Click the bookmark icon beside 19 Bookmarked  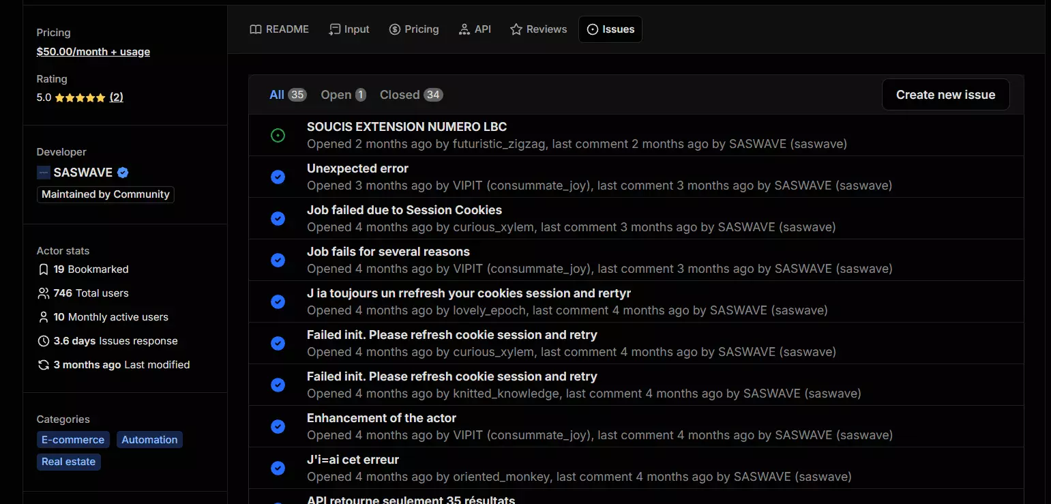pos(44,269)
